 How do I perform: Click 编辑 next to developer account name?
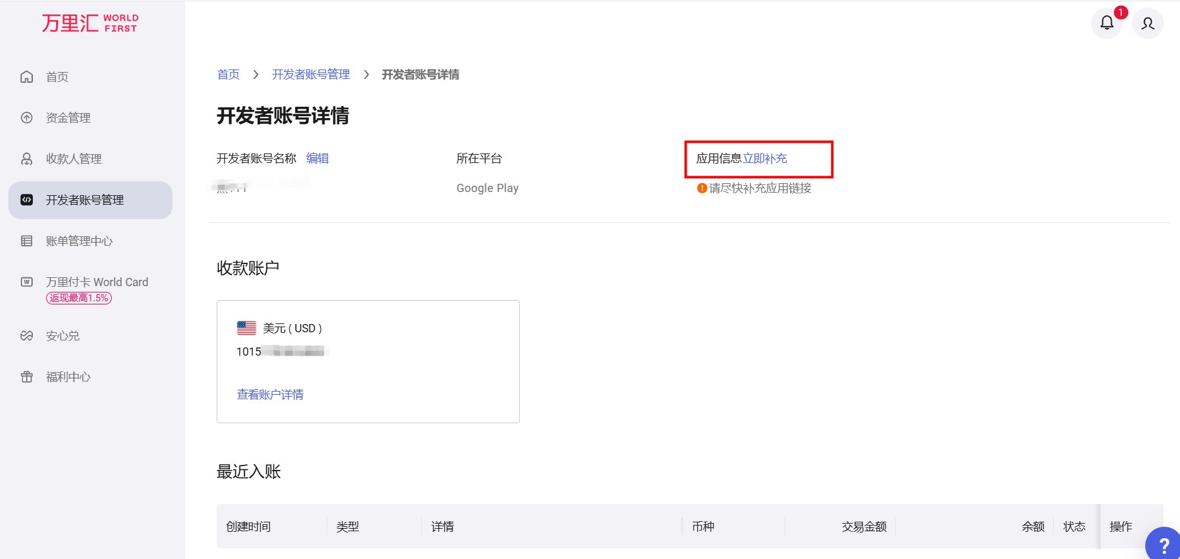pyautogui.click(x=317, y=159)
